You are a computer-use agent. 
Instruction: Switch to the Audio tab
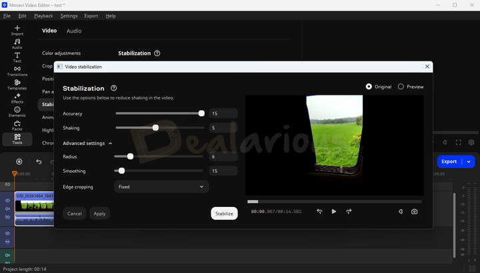click(74, 31)
